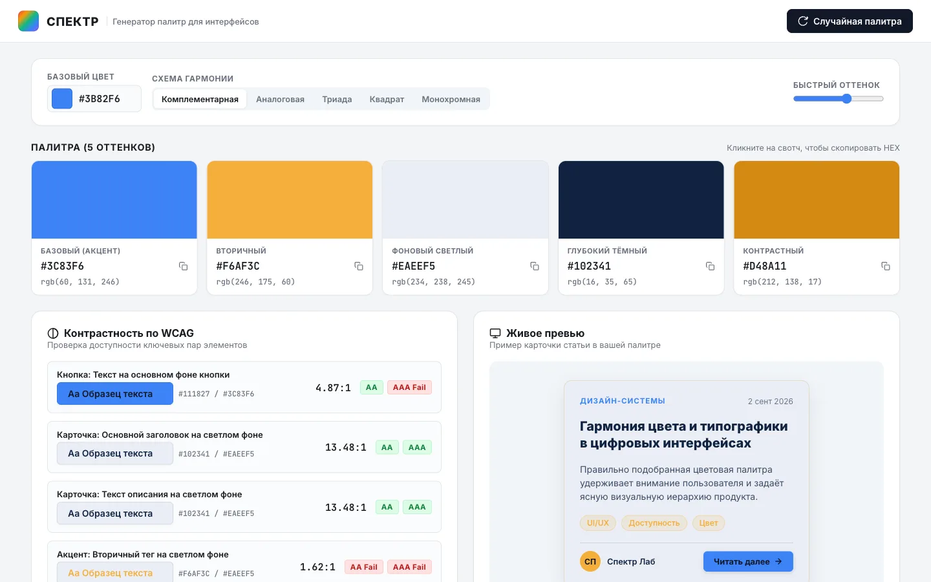The height and width of the screenshot is (582, 931).
Task: Click the Спектр rainbow logo icon
Action: (x=28, y=21)
